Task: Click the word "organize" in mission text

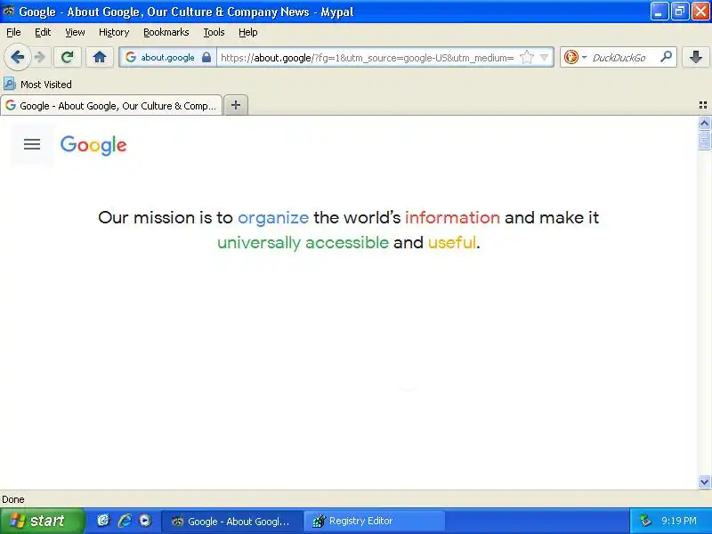Action: (x=273, y=218)
